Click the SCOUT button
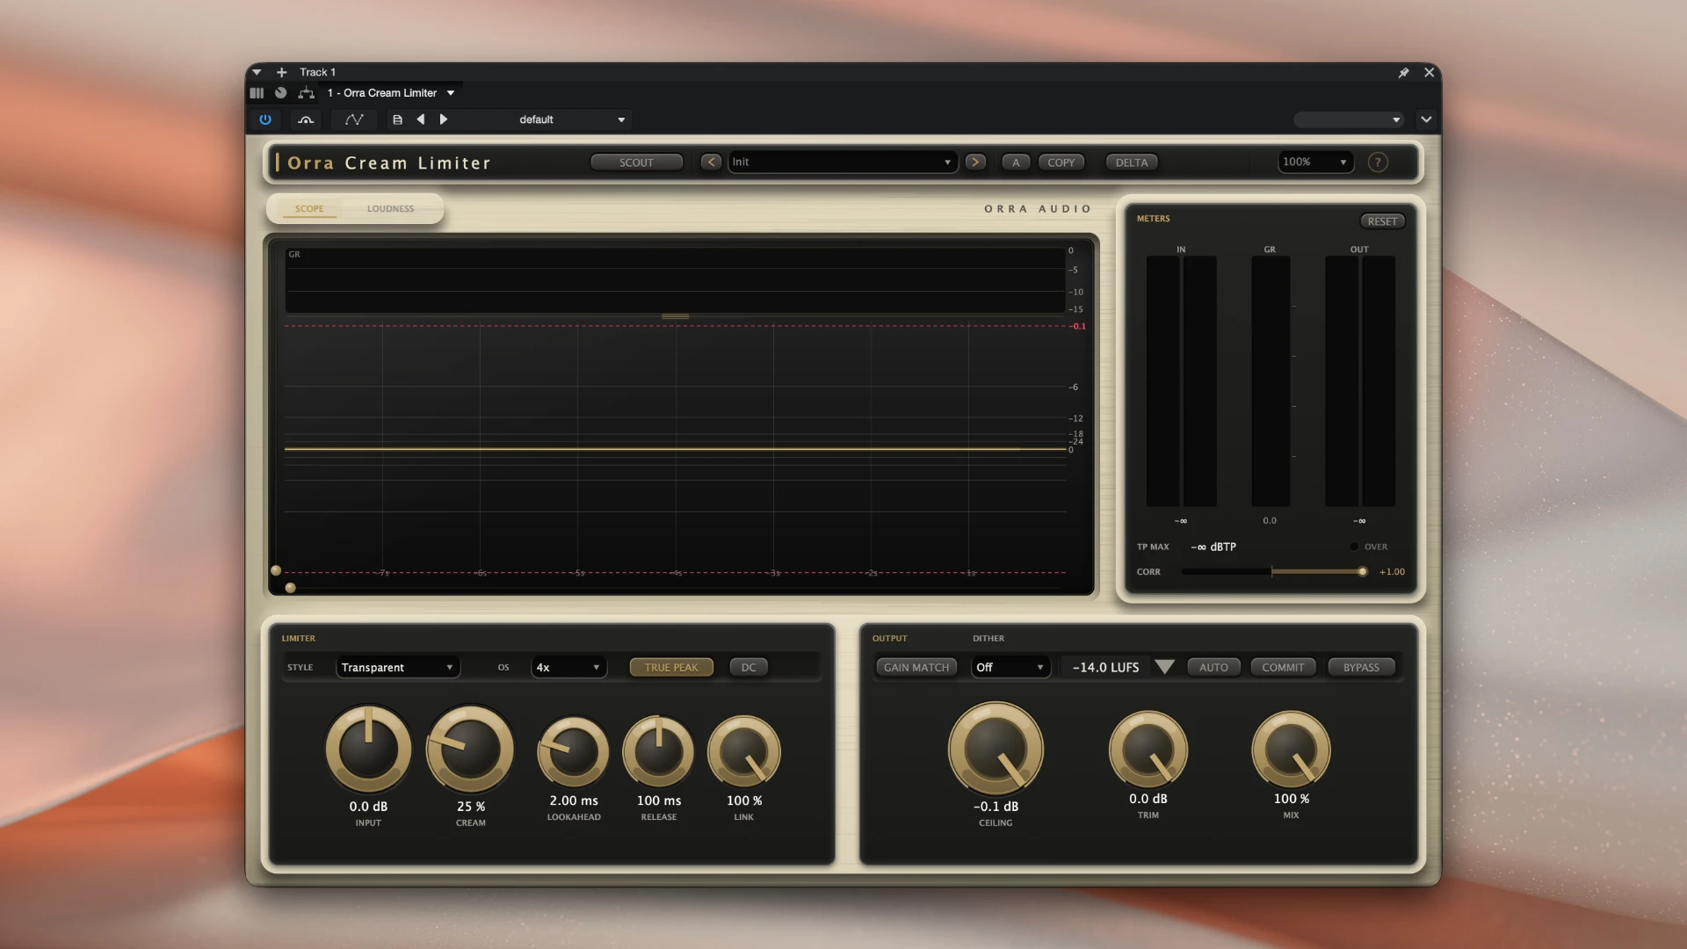 click(x=636, y=163)
